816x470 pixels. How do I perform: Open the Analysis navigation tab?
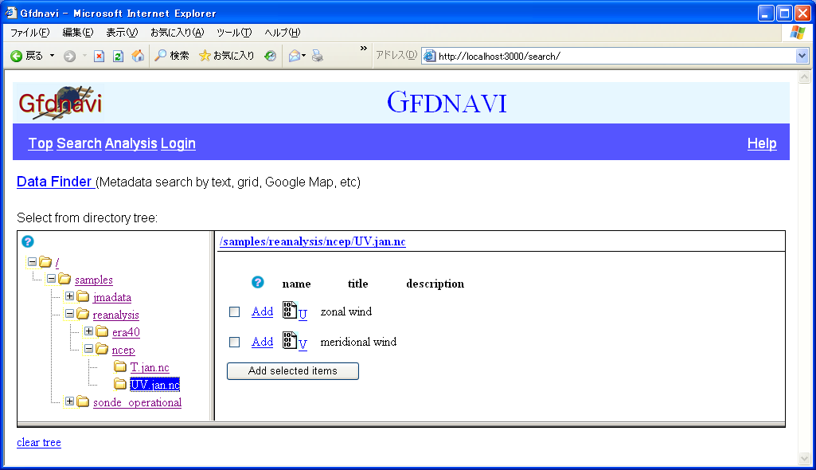(x=131, y=143)
